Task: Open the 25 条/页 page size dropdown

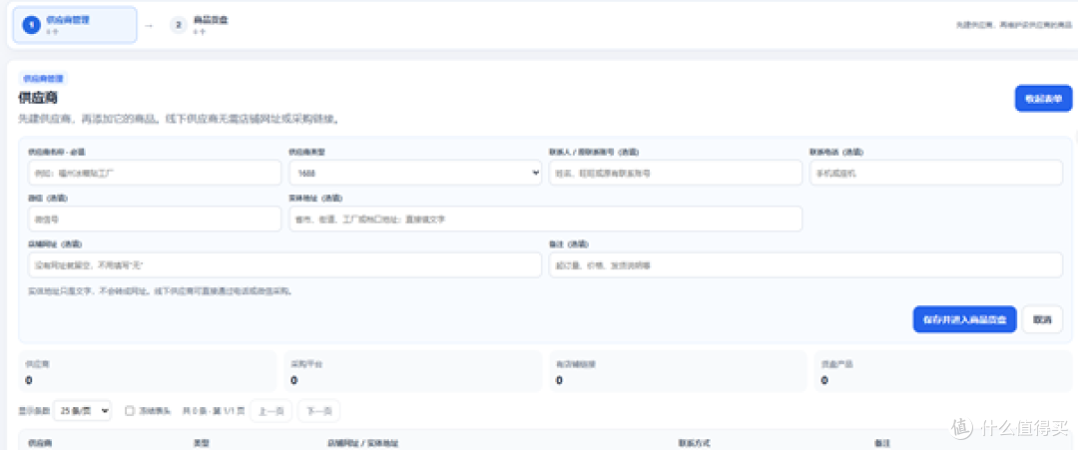Action: pos(82,411)
